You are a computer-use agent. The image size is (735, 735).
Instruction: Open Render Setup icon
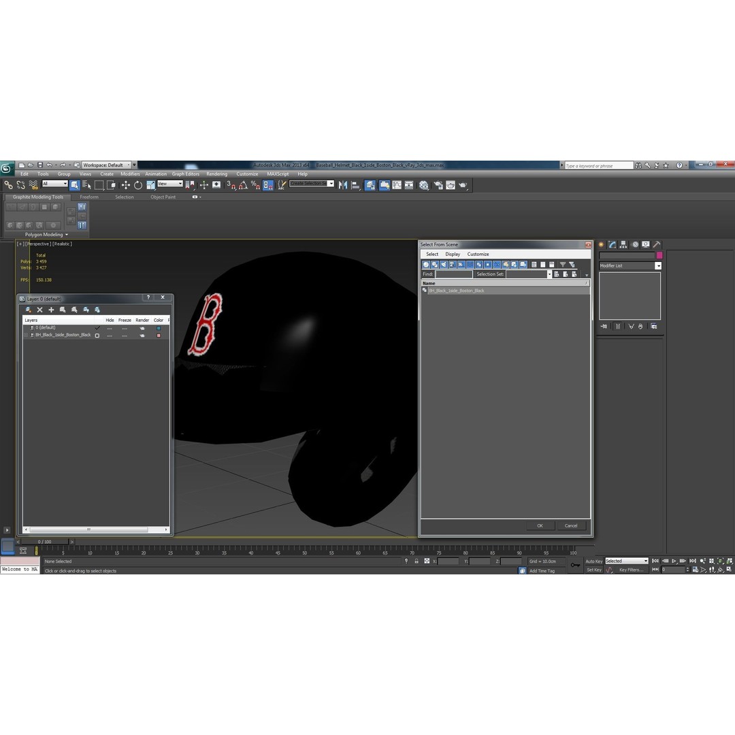(438, 185)
